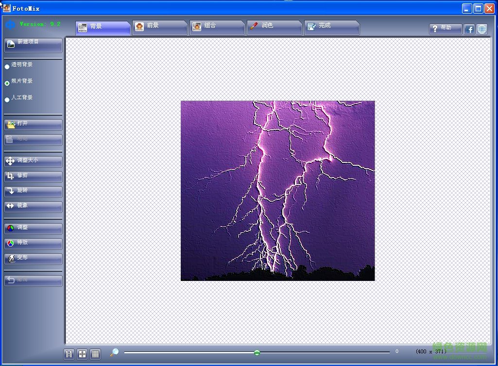
Task: Apply the Mirror (镜象) tool
Action: [x=33, y=206]
